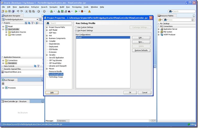Click OK in Project Properties
This screenshot has height=128, width=198.
click(x=130, y=93)
